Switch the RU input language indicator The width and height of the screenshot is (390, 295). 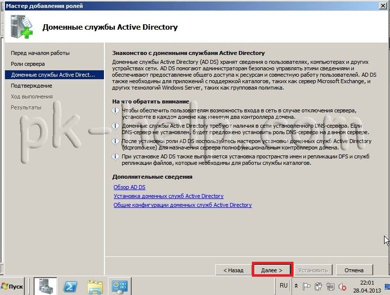[283, 286]
